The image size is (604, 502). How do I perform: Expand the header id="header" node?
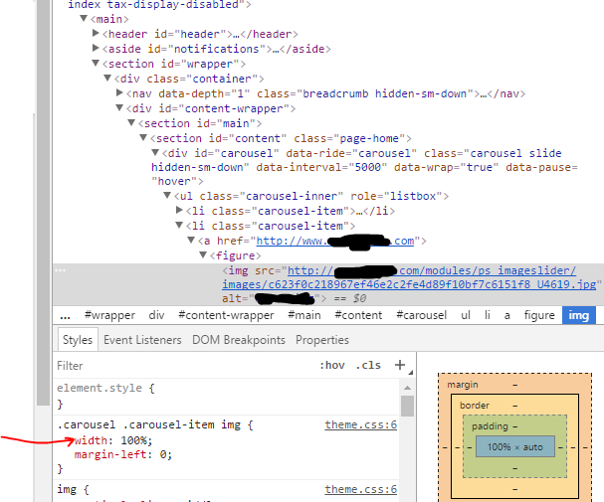point(96,33)
